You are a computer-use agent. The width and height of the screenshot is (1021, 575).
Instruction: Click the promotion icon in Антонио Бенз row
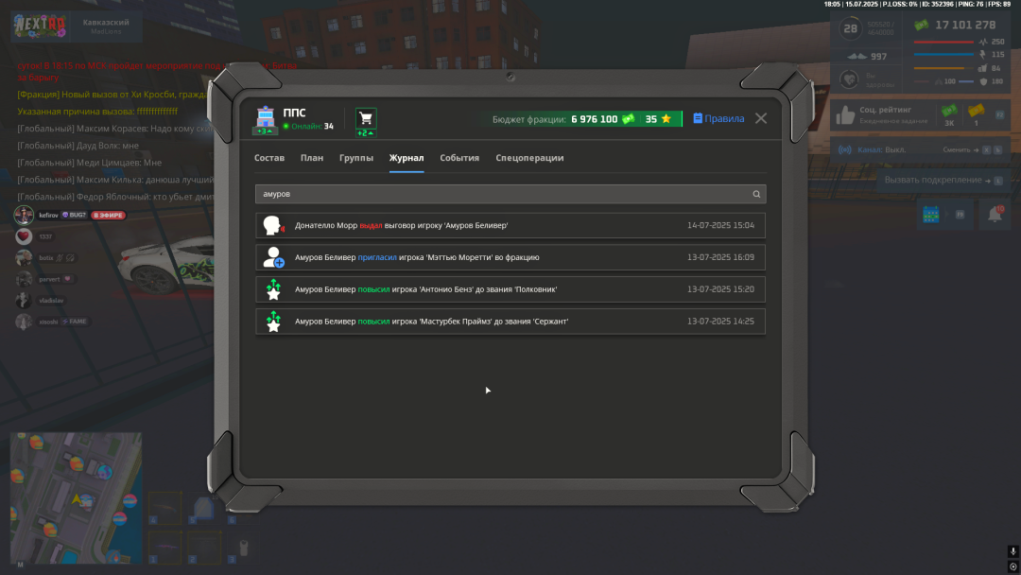click(x=273, y=289)
